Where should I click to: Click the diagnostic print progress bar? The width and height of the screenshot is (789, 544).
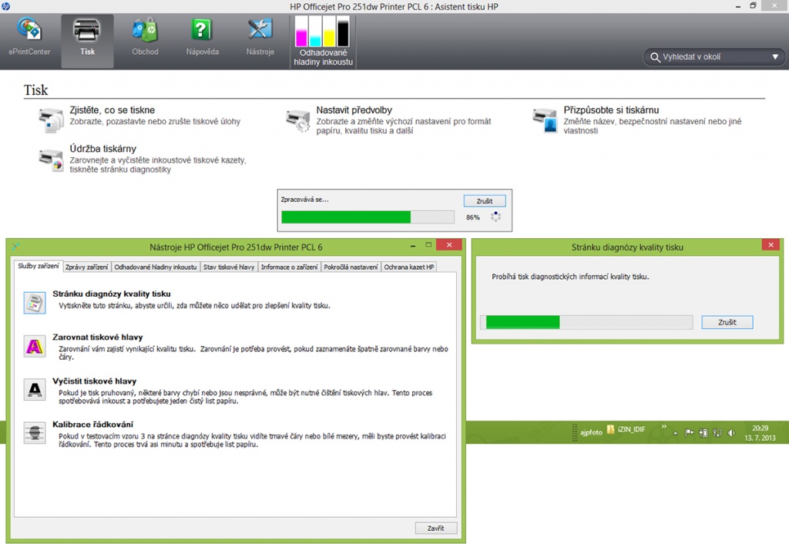point(586,322)
